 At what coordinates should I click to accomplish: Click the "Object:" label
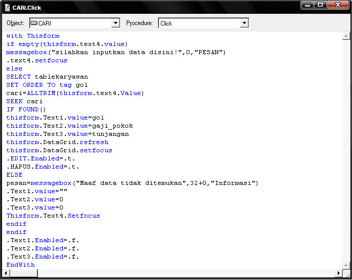pos(15,23)
